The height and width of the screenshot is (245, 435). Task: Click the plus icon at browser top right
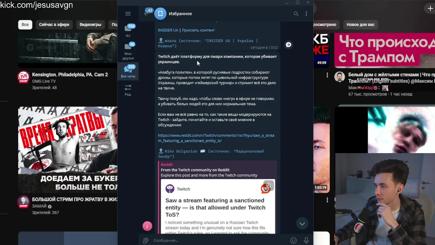click(431, 9)
